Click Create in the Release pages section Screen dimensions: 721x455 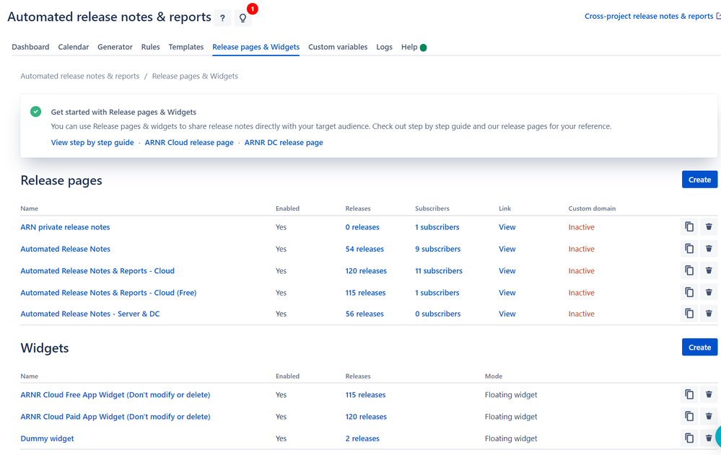coord(699,179)
